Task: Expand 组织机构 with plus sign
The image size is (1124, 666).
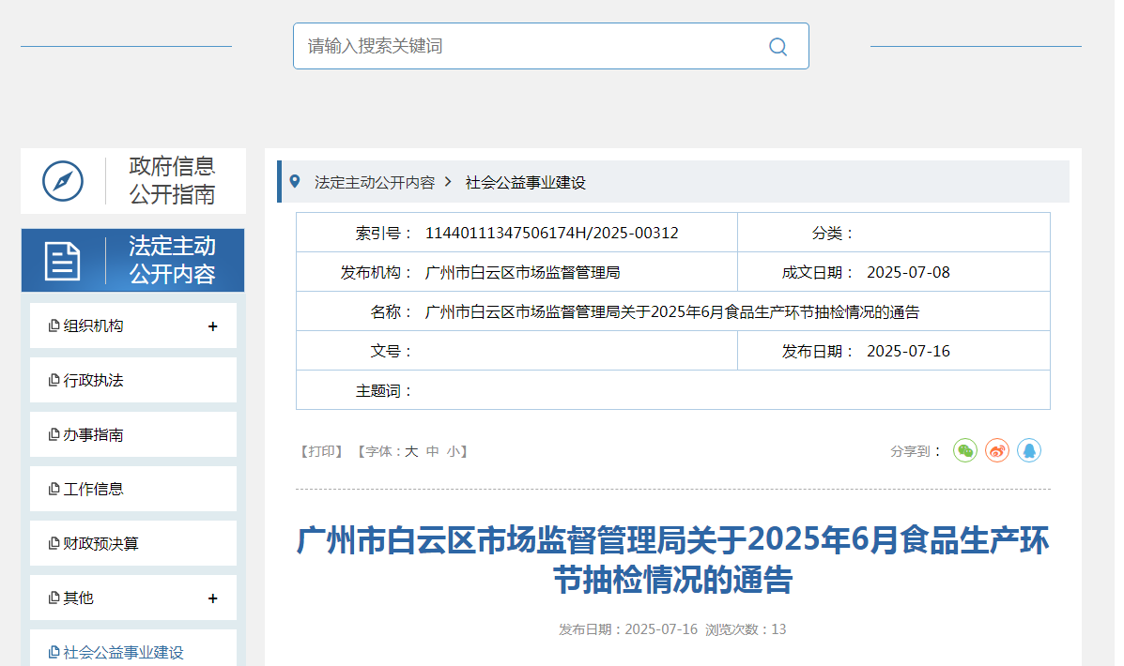Action: (212, 326)
